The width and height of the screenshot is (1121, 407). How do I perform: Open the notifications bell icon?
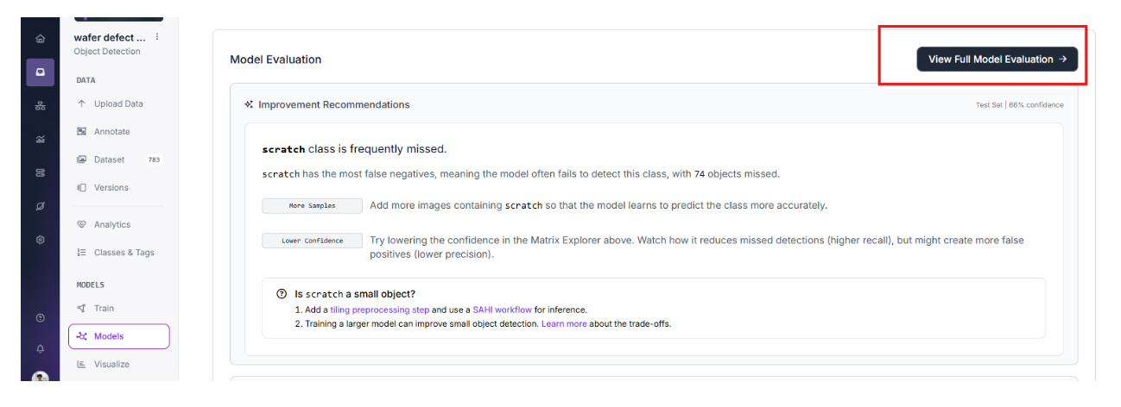(40, 348)
